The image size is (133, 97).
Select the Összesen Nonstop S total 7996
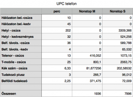(x=118, y=94)
